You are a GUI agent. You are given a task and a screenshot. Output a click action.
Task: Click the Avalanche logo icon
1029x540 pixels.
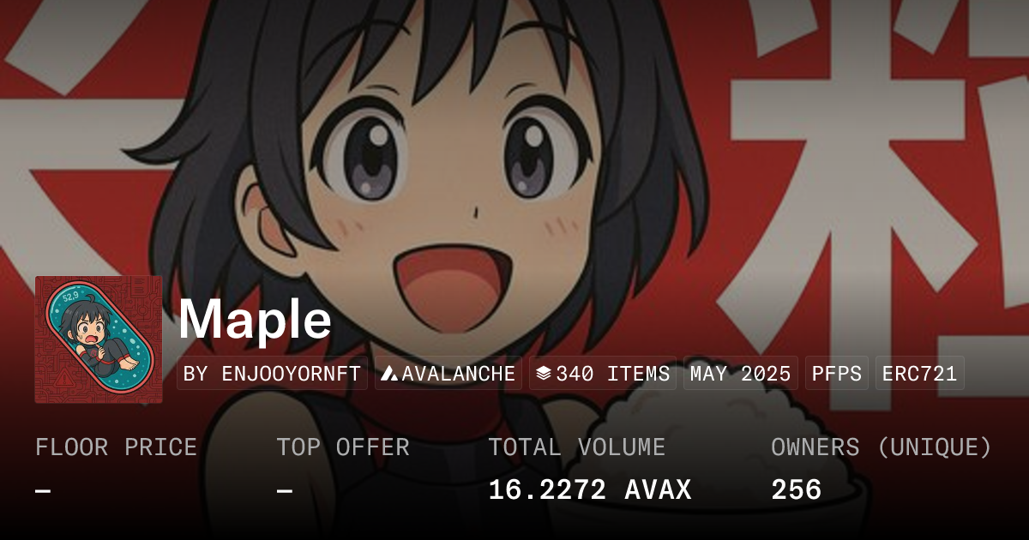coord(389,374)
